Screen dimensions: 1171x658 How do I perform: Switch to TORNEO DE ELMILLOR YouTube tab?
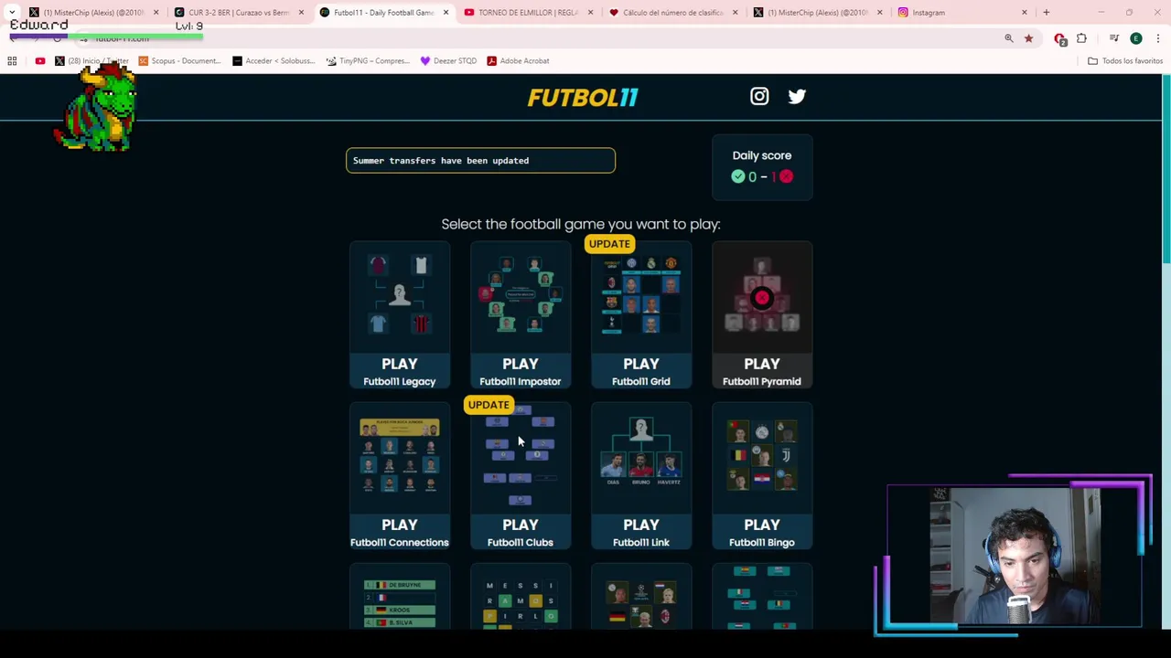[x=527, y=13]
